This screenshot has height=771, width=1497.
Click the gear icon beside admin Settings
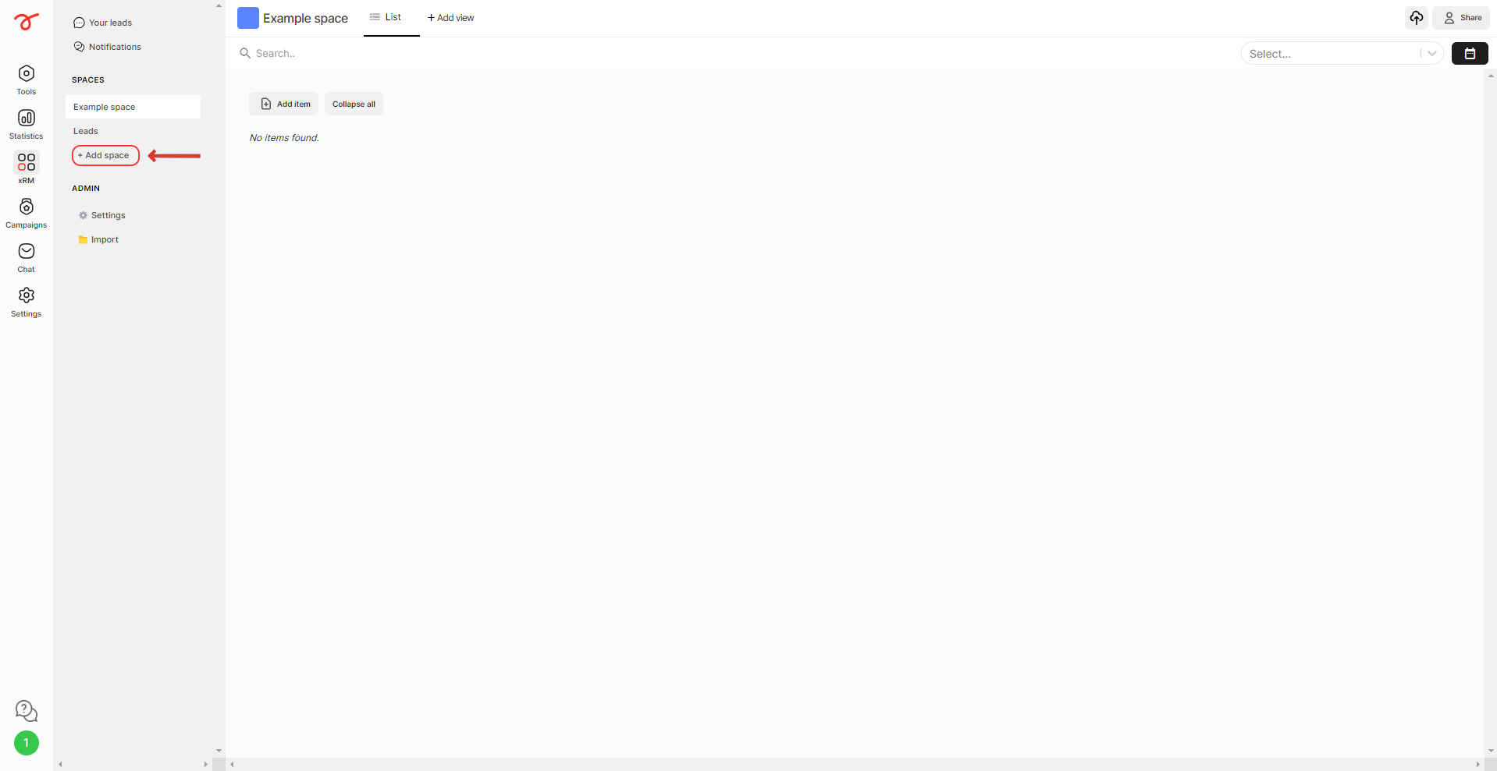tap(83, 215)
